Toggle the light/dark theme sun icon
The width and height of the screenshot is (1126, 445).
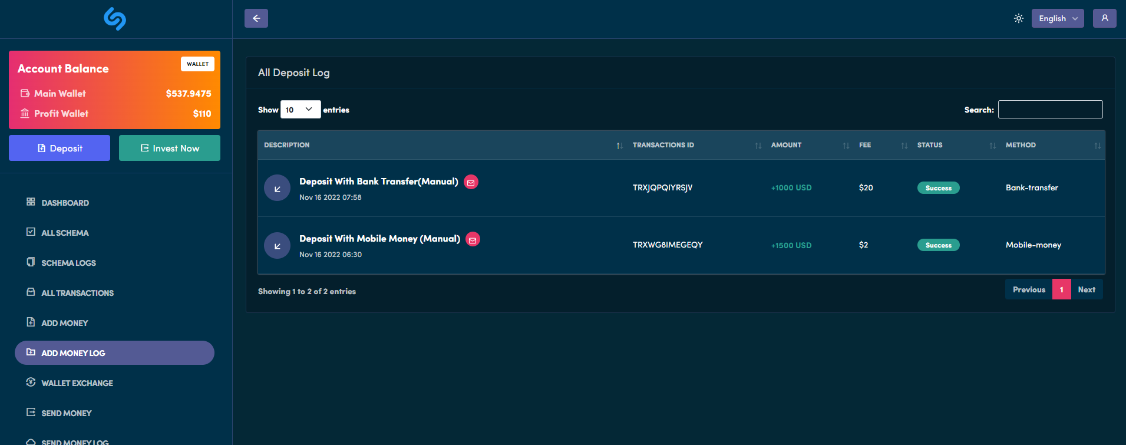[1019, 18]
